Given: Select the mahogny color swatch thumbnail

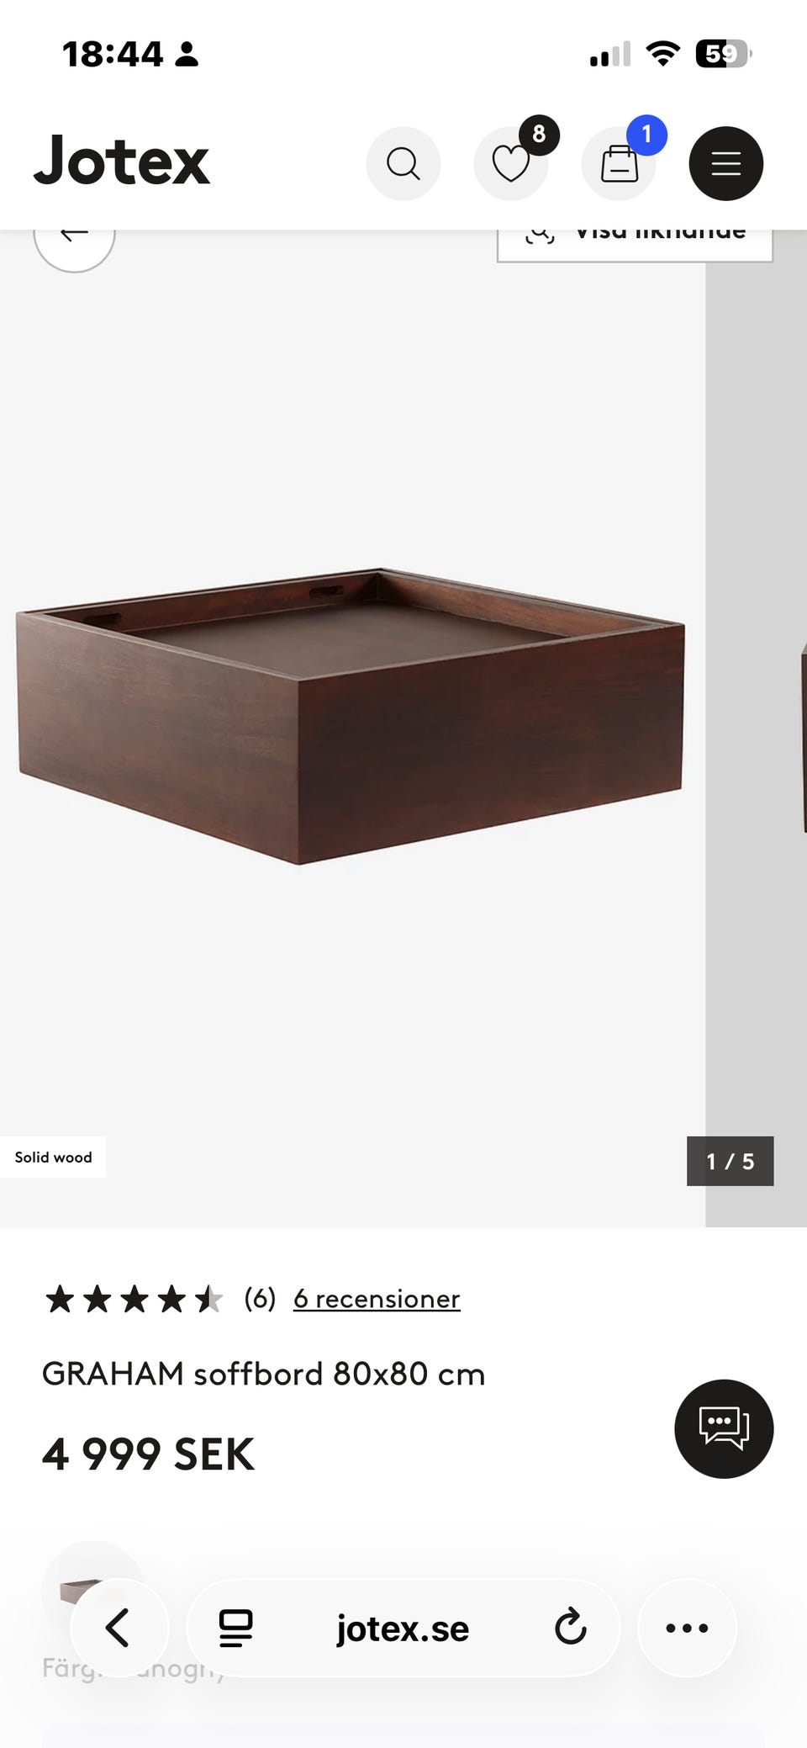Looking at the screenshot, I should point(92,1590).
